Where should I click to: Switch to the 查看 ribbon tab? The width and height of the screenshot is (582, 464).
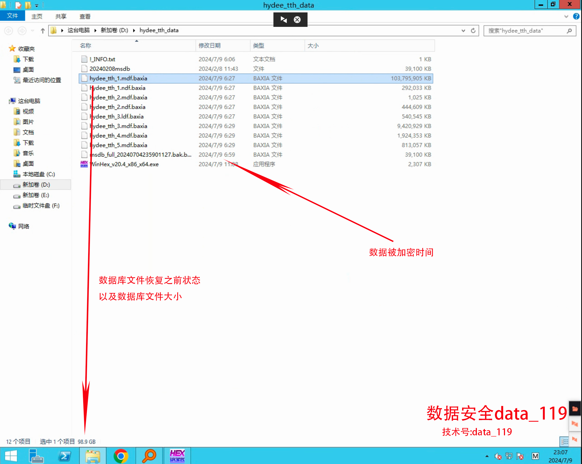pyautogui.click(x=85, y=17)
